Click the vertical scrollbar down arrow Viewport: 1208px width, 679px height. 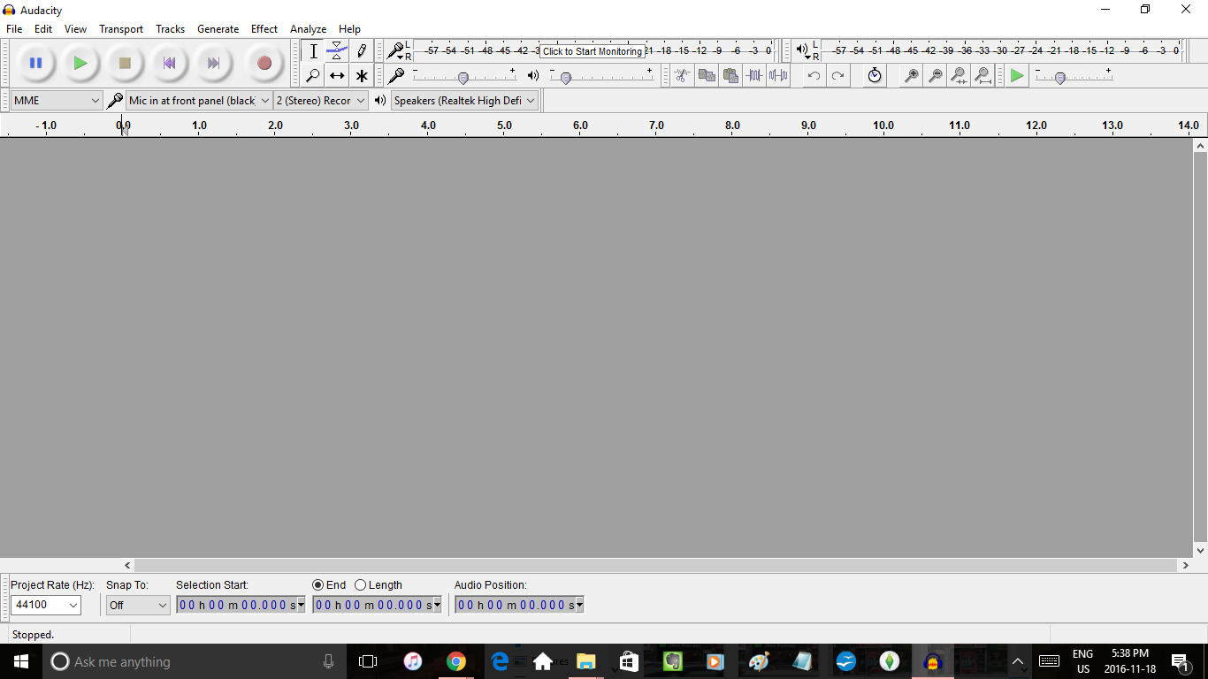[x=1200, y=550]
